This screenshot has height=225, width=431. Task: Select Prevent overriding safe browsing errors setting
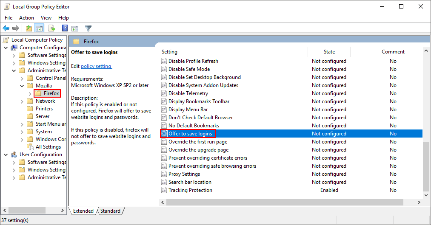[212, 166]
